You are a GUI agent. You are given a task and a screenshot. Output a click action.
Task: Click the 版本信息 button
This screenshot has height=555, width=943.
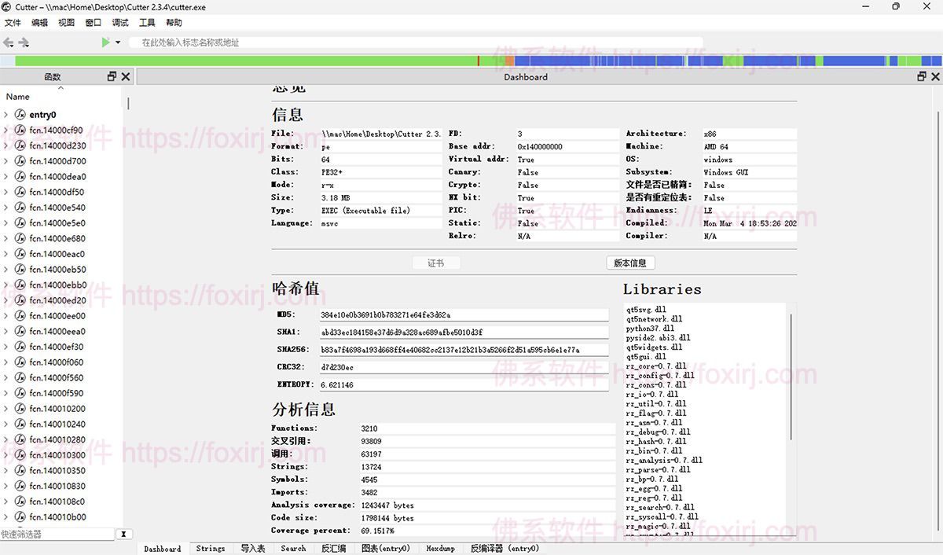coord(630,263)
